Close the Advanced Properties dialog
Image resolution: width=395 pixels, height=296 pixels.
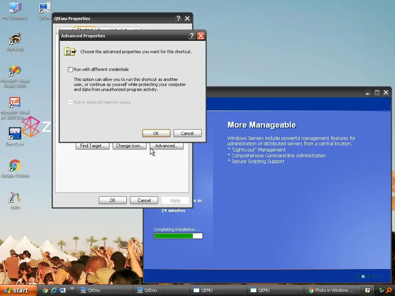pos(201,36)
